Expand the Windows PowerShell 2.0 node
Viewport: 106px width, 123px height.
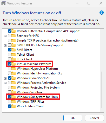[x=5, y=78]
